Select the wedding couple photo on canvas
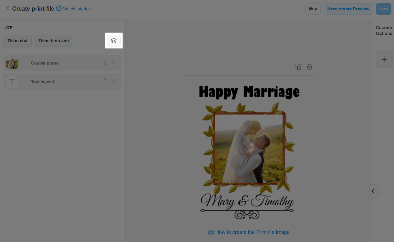The image size is (394, 242). 249,149
